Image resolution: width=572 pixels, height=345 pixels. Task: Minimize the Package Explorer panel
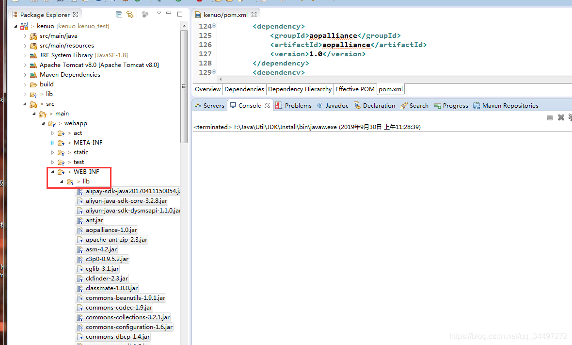[169, 13]
